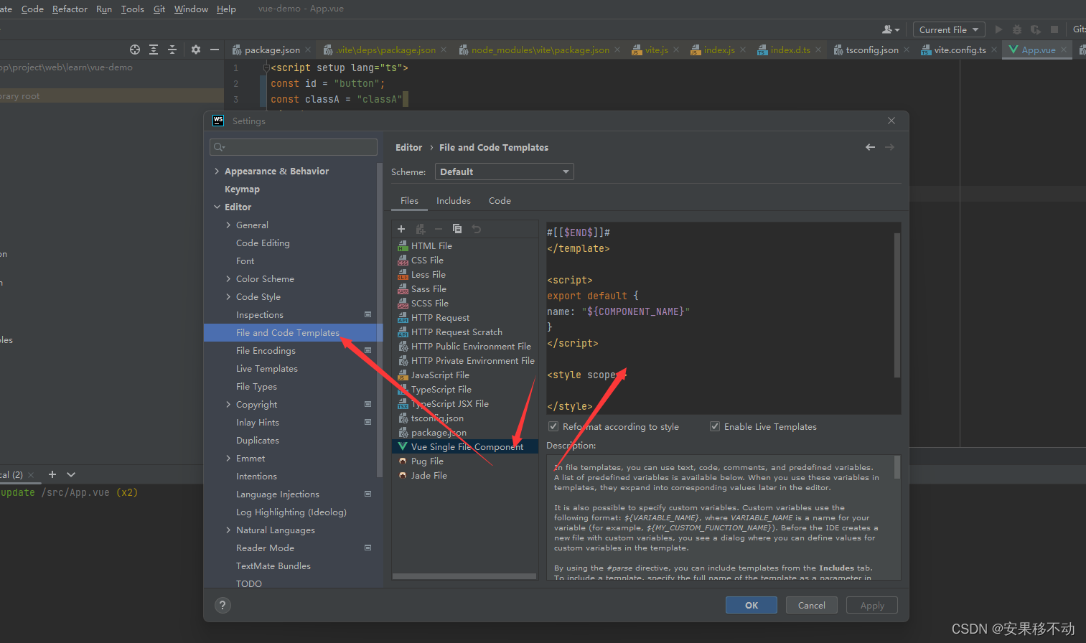The image size is (1086, 643).
Task: Expand the Color Scheme settings node
Action: (x=229, y=278)
